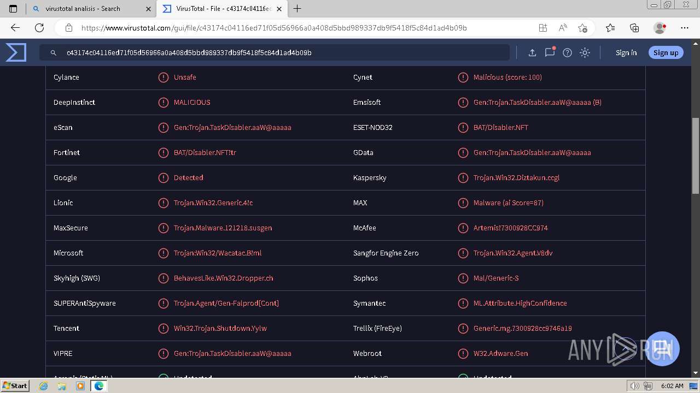Click the page vertical scrollbar thumb
Viewport: 700px width, 393px height.
pyautogui.click(x=695, y=156)
